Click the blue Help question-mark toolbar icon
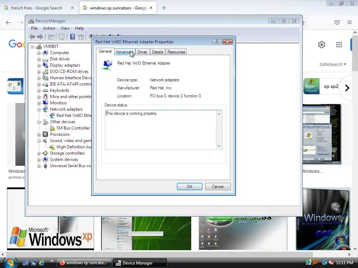This screenshot has height=268, width=358. [72, 37]
